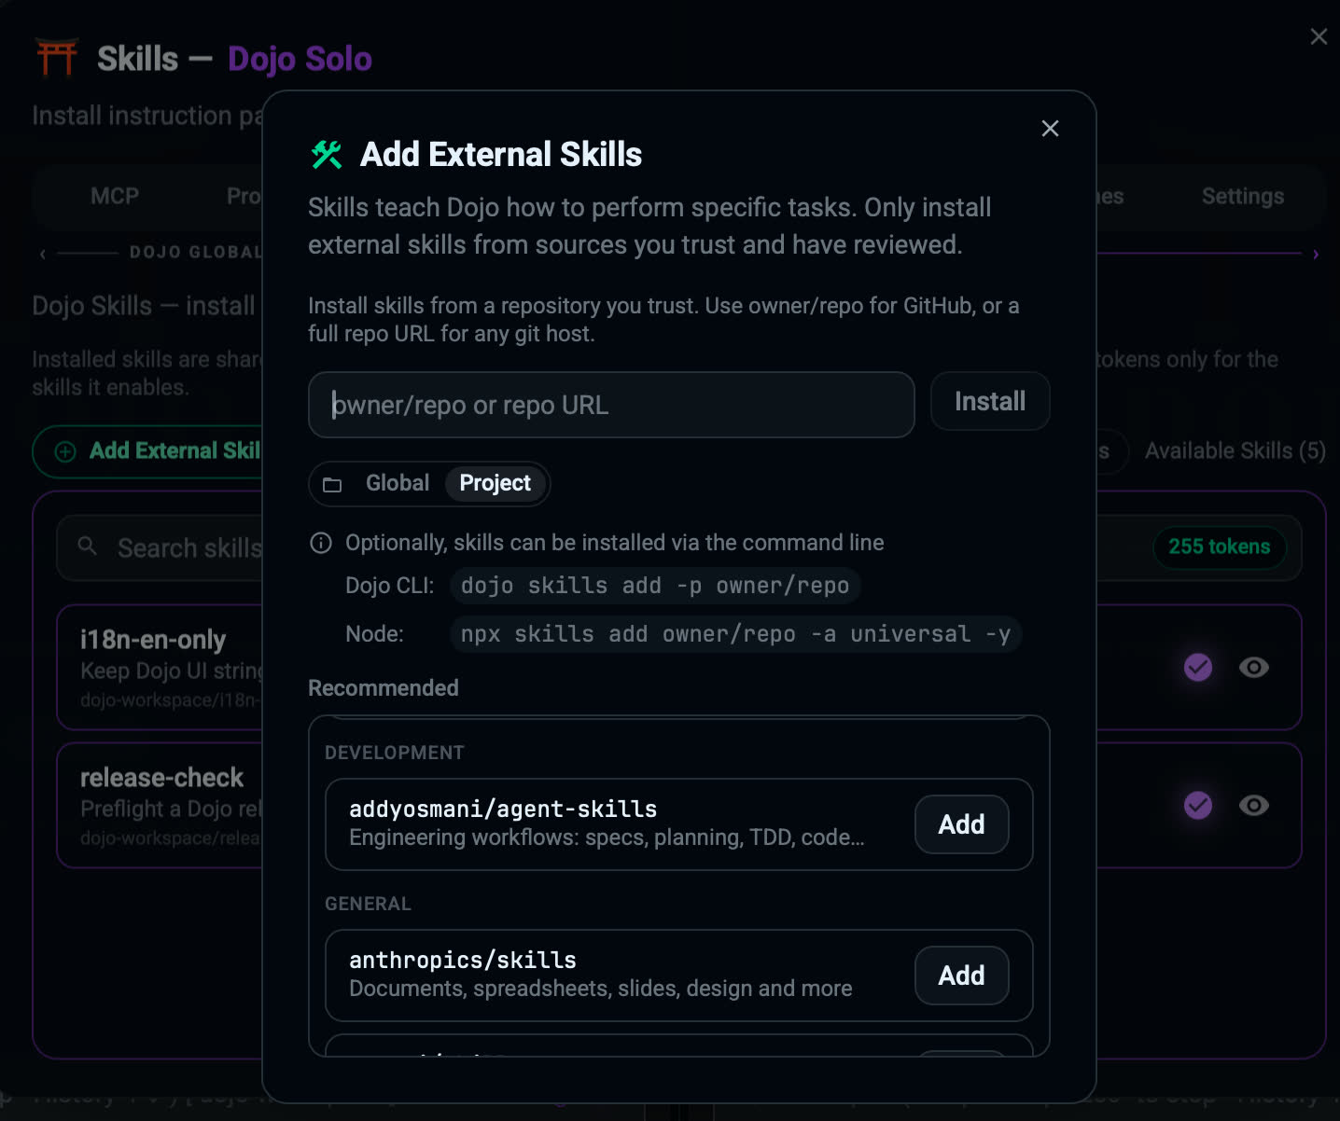Select the Project scope option

[495, 483]
